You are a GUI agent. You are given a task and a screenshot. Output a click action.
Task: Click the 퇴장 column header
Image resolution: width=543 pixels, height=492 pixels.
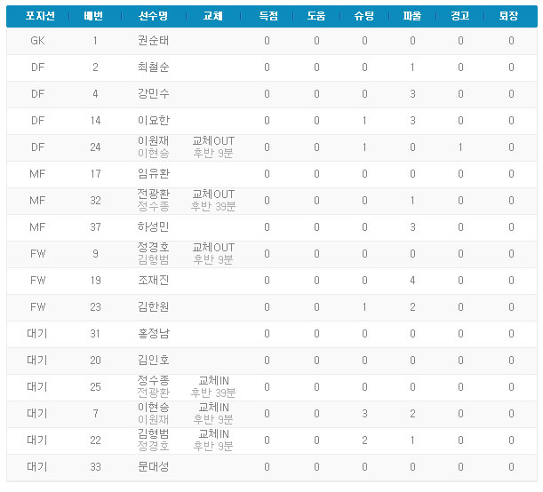508,16
